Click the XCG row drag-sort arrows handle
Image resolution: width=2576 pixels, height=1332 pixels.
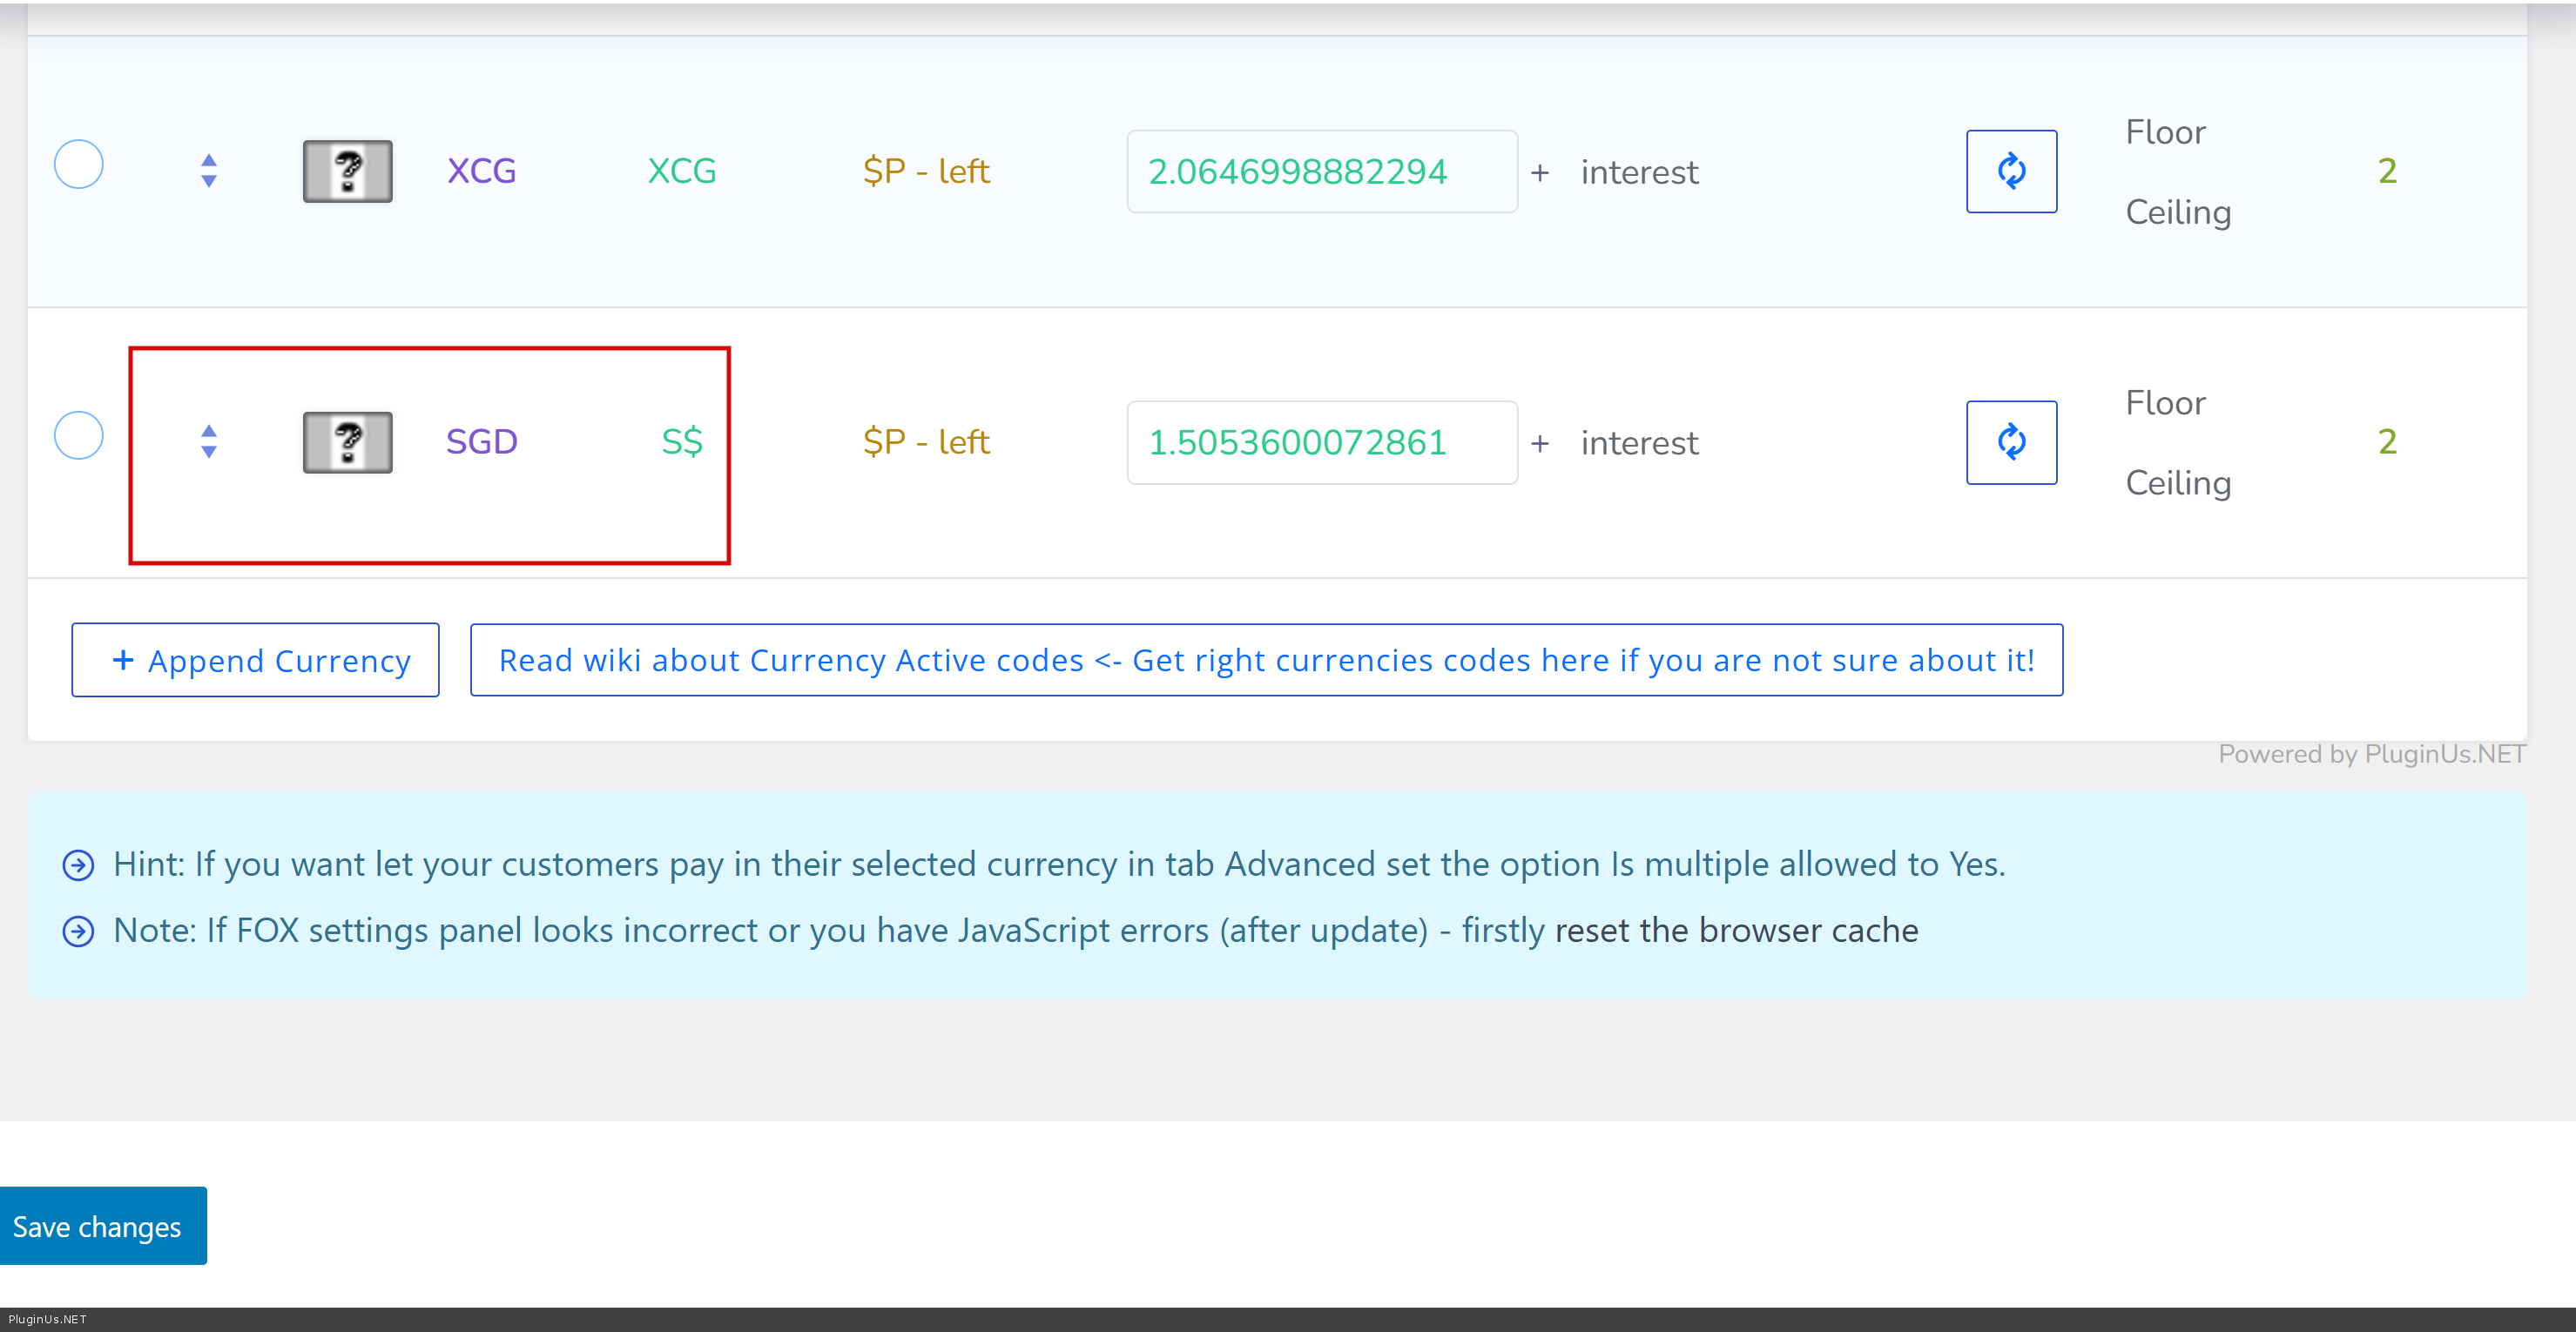209,171
